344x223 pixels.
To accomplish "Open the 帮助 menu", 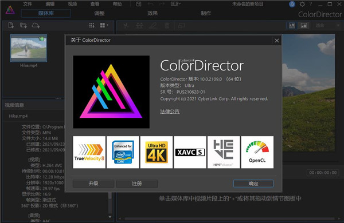I will [117, 4].
